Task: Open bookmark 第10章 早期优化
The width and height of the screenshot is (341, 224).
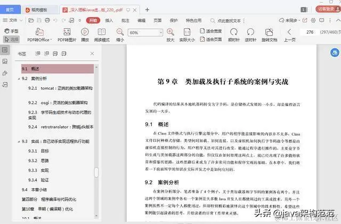Action: [x=47, y=209]
